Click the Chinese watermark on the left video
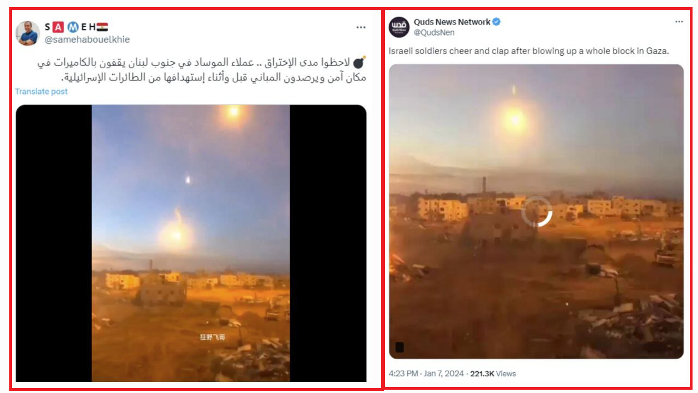Image resolution: width=698 pixels, height=393 pixels. point(212,337)
